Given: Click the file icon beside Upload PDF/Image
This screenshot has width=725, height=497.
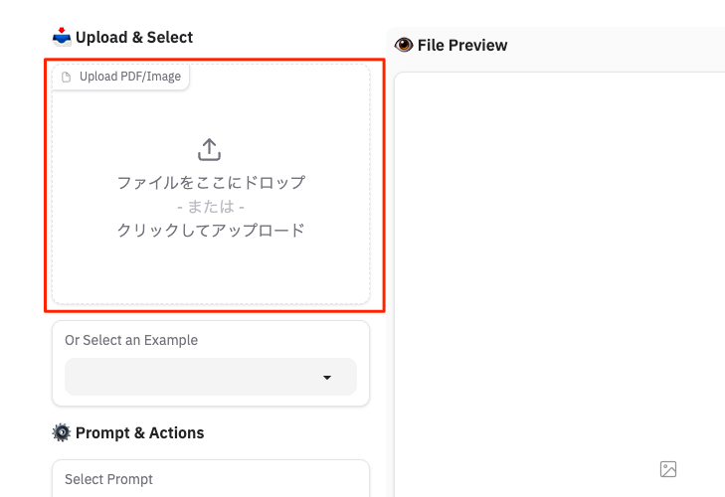Looking at the screenshot, I should tap(66, 77).
